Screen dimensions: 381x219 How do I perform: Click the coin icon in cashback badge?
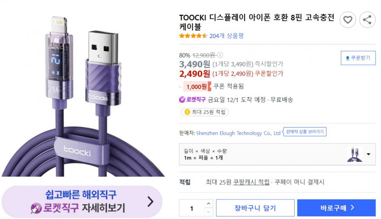tap(187, 112)
